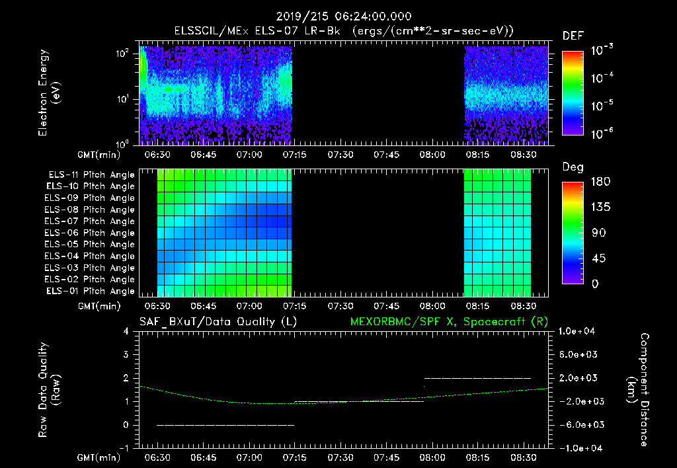The image size is (677, 468).
Task: Click the SAF_BXuT/Data Quality (L) legend
Action: [218, 322]
